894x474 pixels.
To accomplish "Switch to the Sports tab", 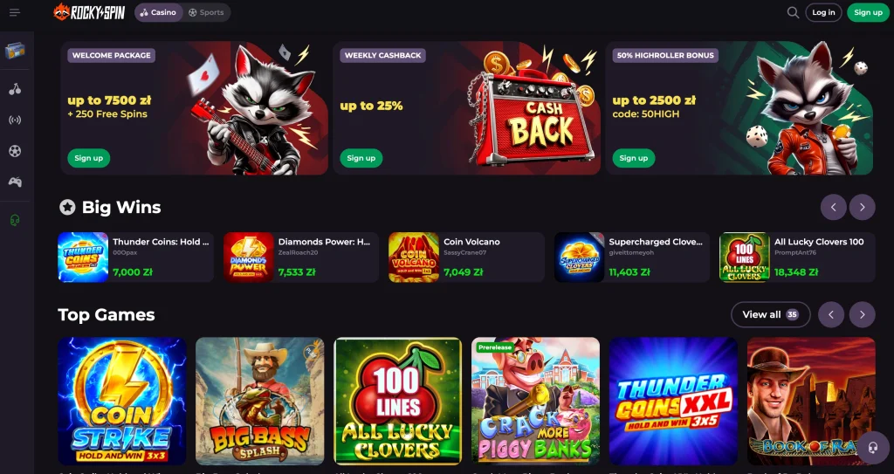I will coord(206,12).
